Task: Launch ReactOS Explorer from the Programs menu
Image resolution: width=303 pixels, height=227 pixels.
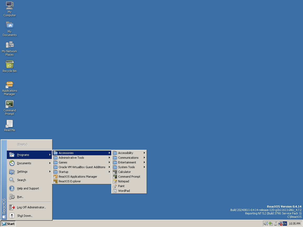Action: (82, 181)
